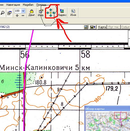Click the down arrow navigation icon
The image size is (130, 131).
pyautogui.click(x=51, y=16)
